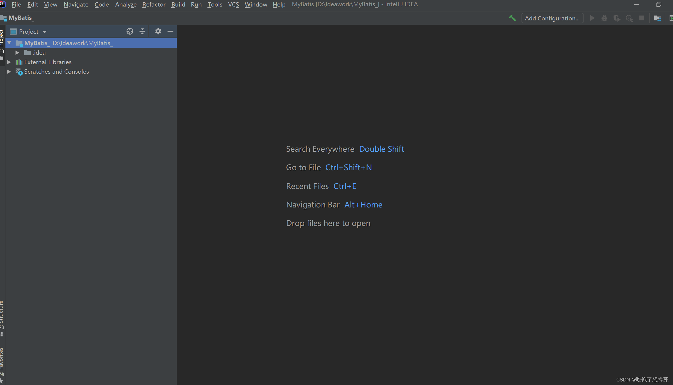The image size is (673, 385).
Task: Open the File menu
Action: (x=16, y=4)
